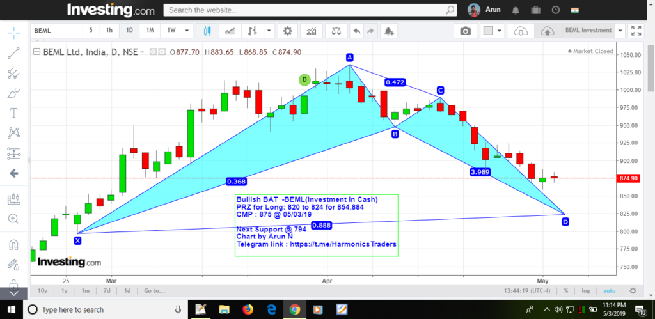This screenshot has width=655, height=319.
Task: Select the text annotation tool
Action: 14,113
